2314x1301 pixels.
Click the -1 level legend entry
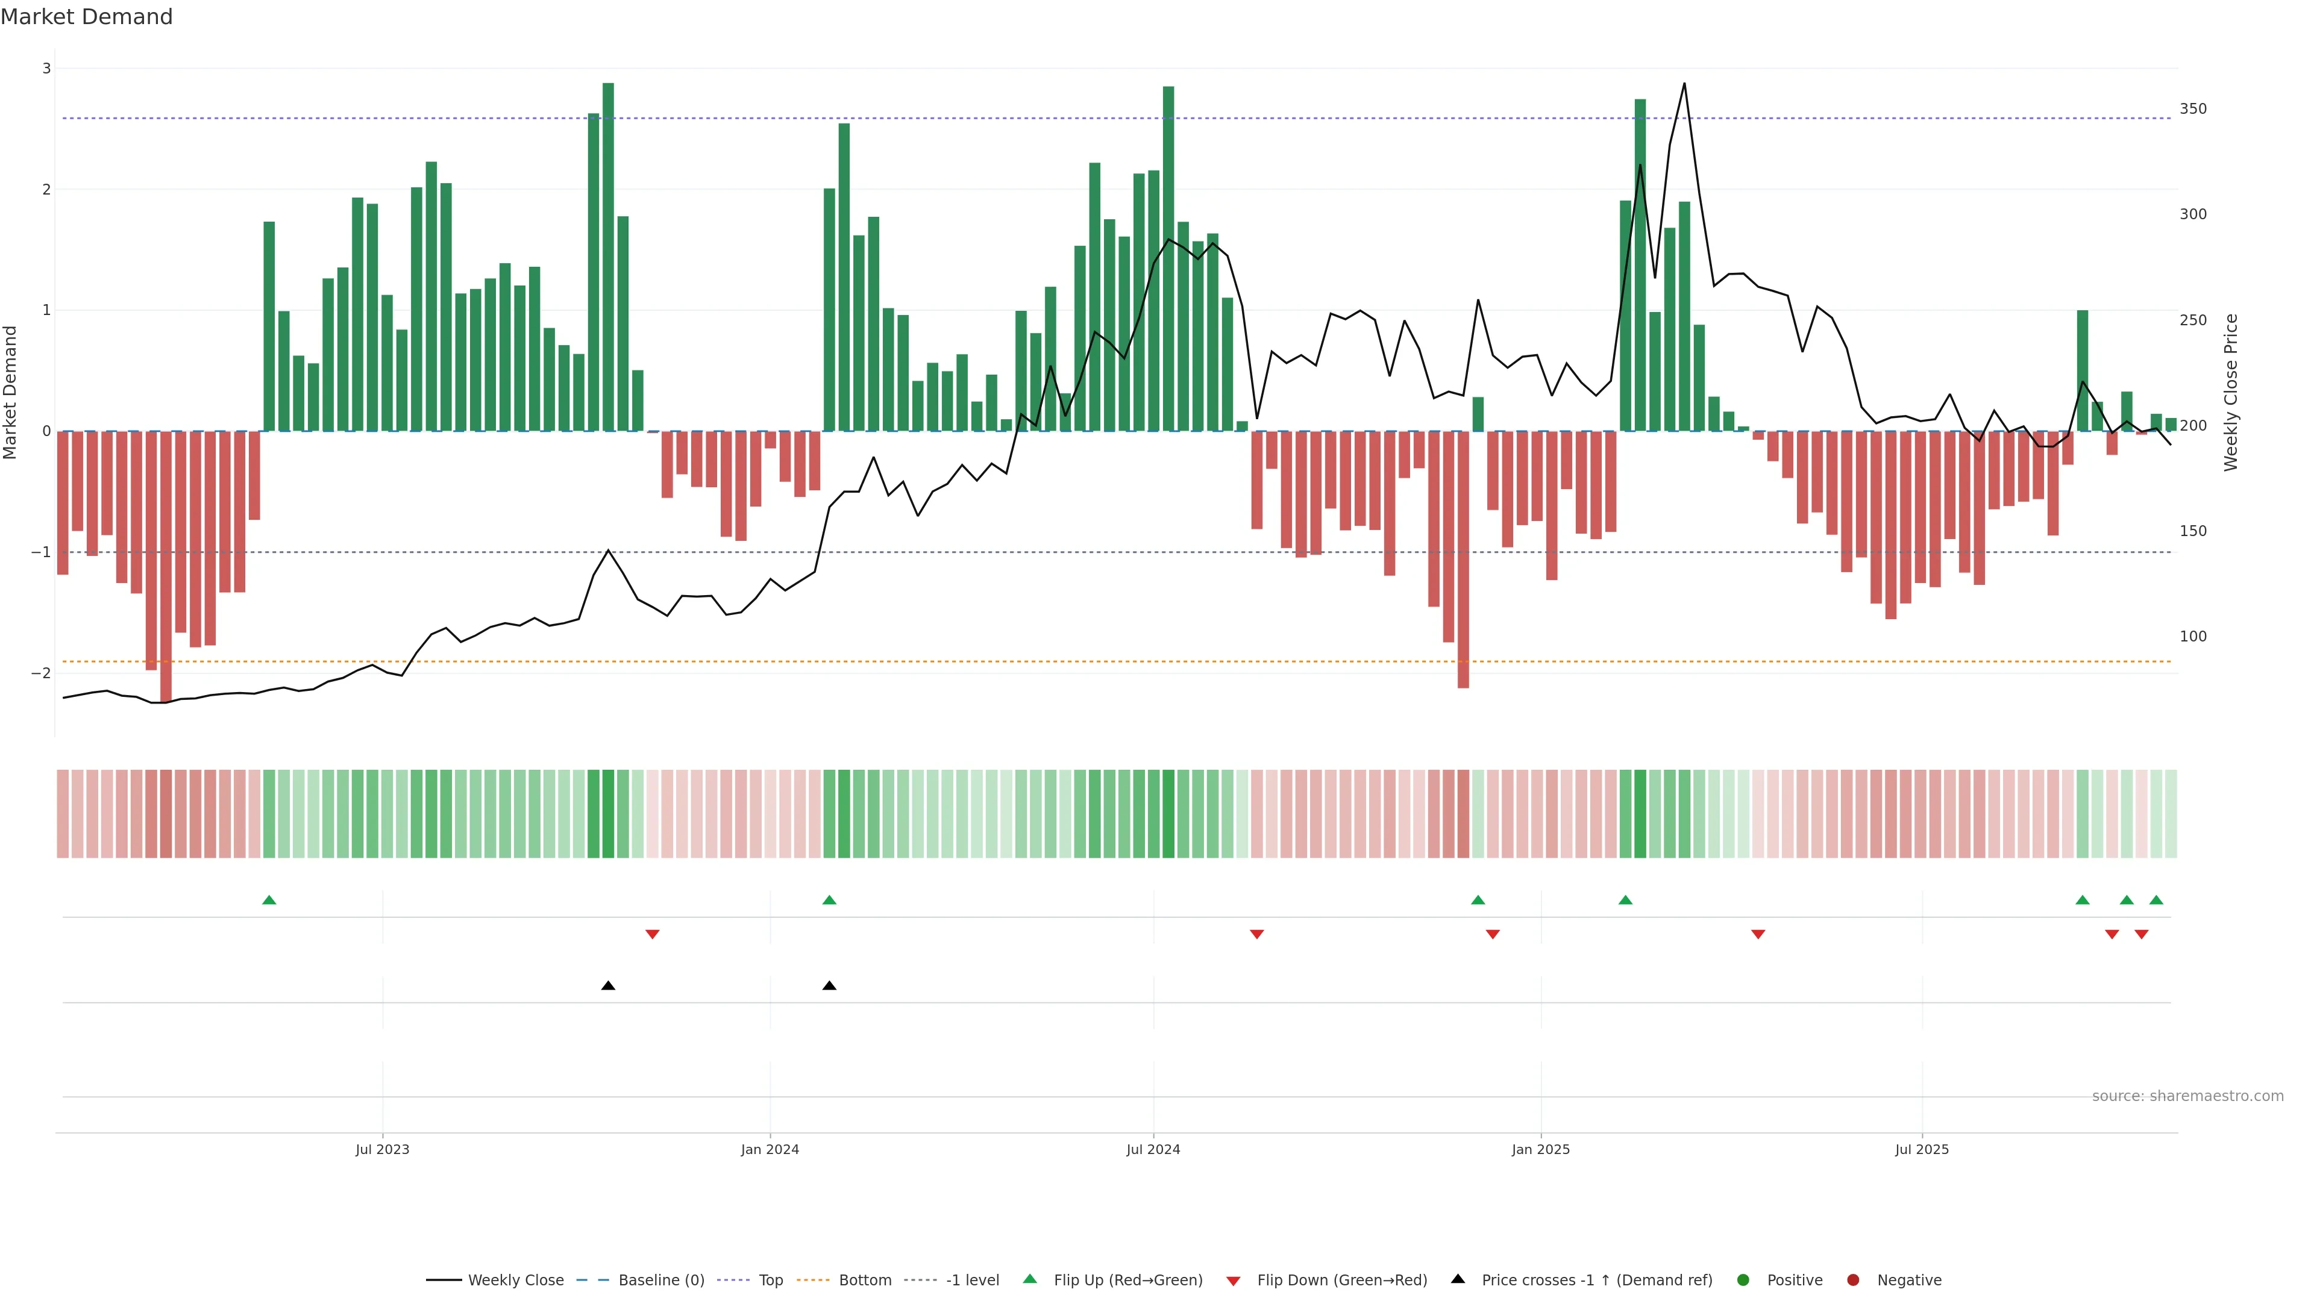pyautogui.click(x=972, y=1281)
